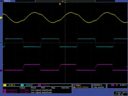Image resolution: width=128 pixels, height=96 pixels.
Task: Click the yellow channel 1 ground marker
Action: click(x=1, y=18)
